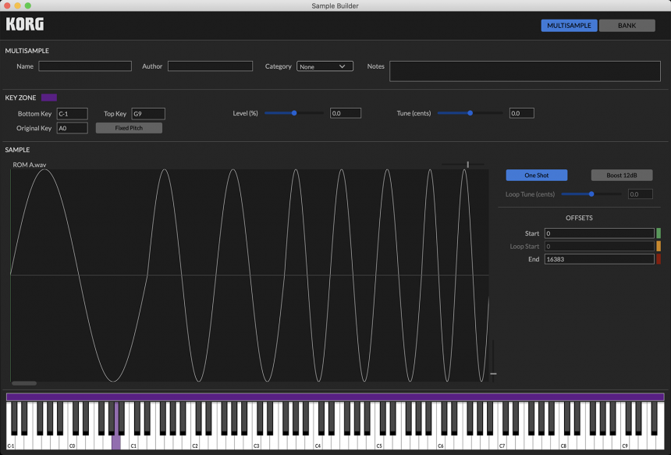Click the purple key zone color swatch
This screenshot has height=455, width=671.
pyautogui.click(x=49, y=97)
